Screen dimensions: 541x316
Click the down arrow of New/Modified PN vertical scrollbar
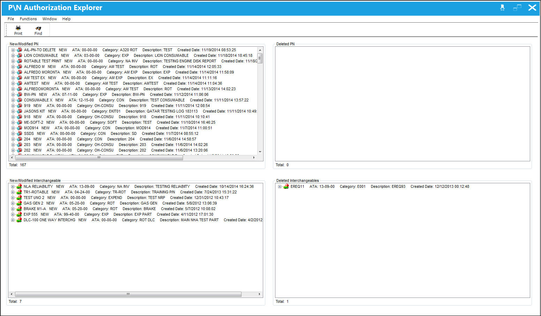(260, 152)
